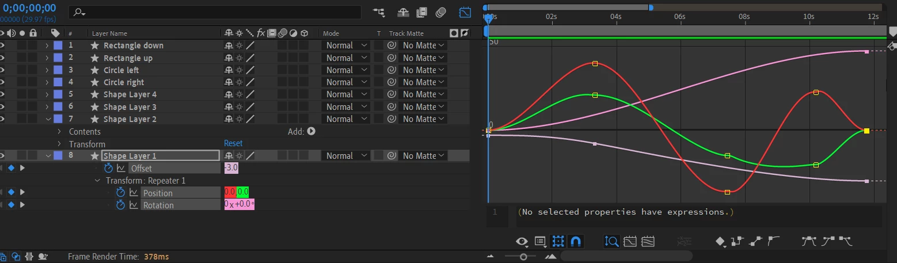Toggle Rotation graph-editor inclusion icon
Viewport: 897px width, 263px height.
134,205
